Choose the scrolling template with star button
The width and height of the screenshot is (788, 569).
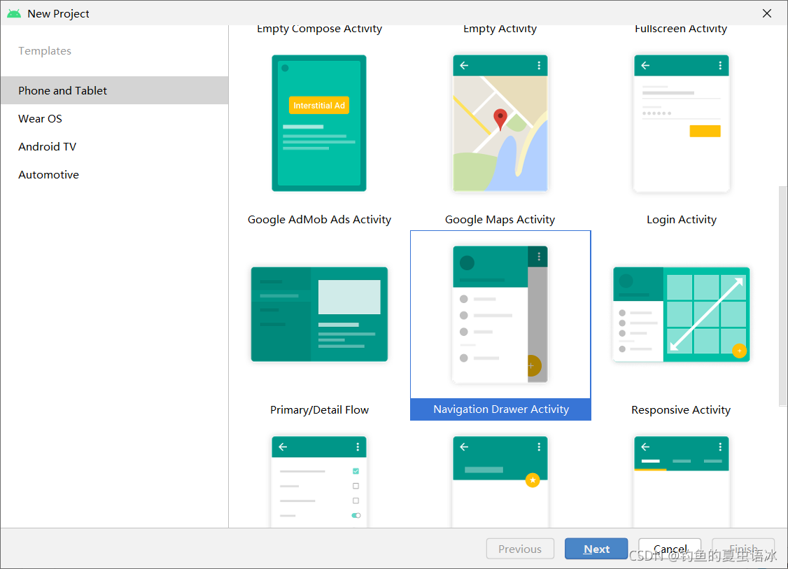[x=500, y=482]
